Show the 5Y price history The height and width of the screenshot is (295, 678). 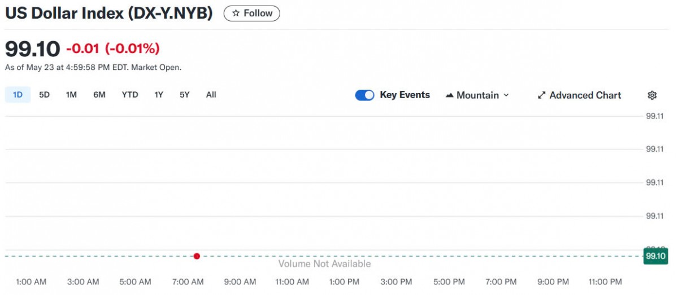tap(185, 95)
